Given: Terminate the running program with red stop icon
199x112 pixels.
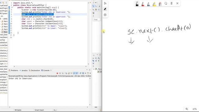Looking at the screenshot, I should [x=57, y=73].
